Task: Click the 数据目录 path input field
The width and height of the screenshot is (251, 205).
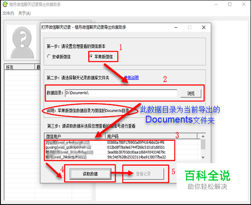Action: 121,93
